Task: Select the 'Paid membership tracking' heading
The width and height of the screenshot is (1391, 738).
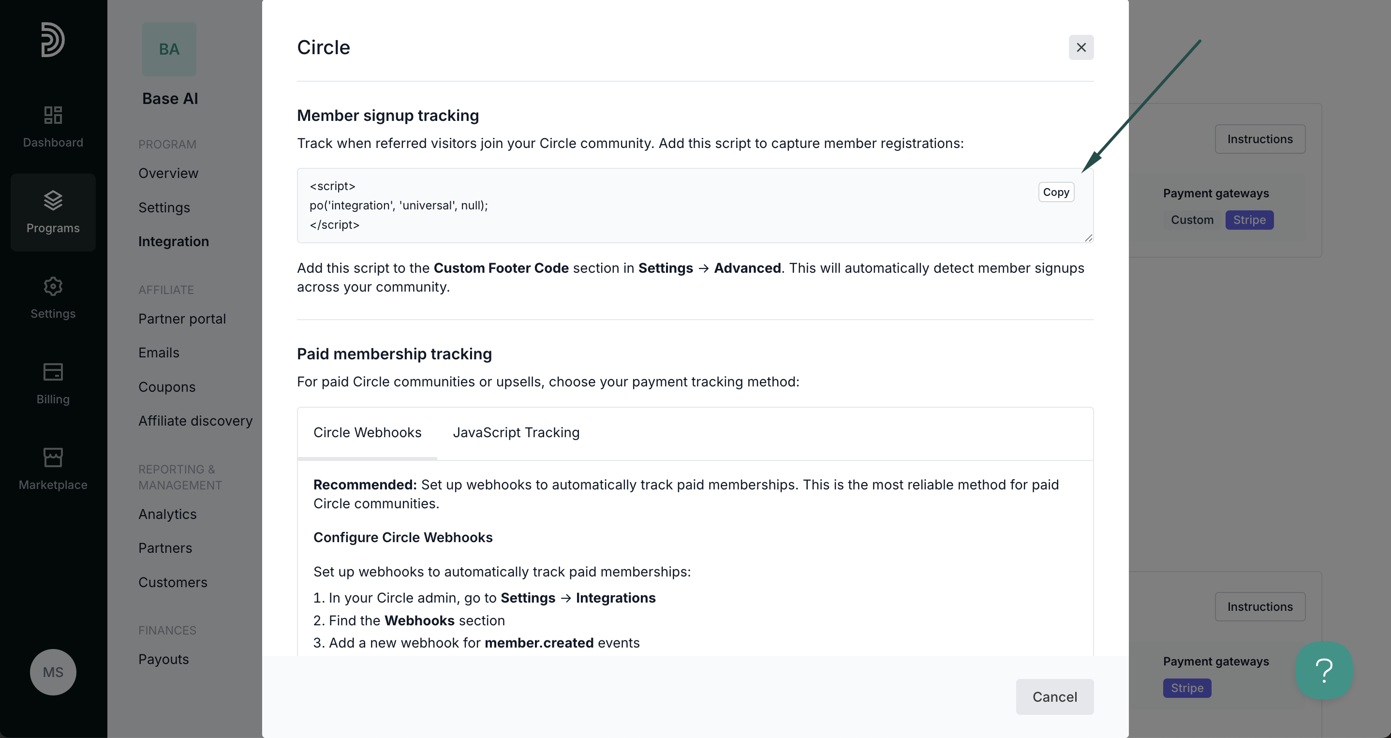Action: [394, 354]
